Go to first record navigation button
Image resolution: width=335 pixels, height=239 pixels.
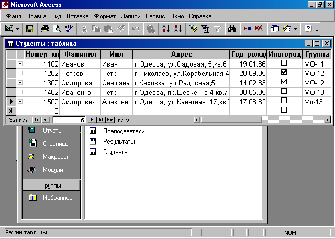[37, 120]
